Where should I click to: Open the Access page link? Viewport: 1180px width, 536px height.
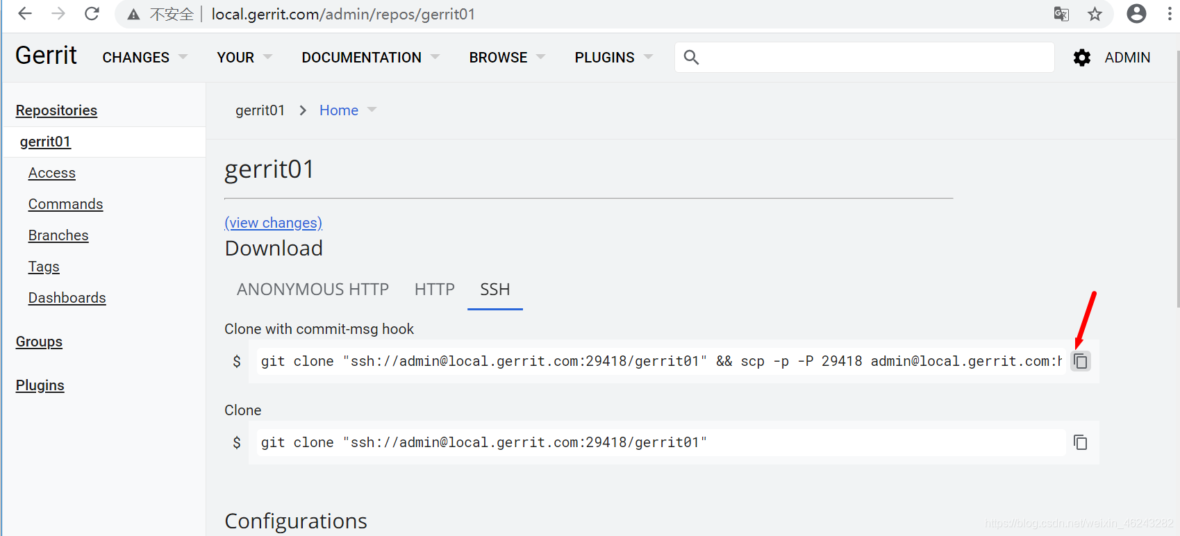pyautogui.click(x=52, y=173)
